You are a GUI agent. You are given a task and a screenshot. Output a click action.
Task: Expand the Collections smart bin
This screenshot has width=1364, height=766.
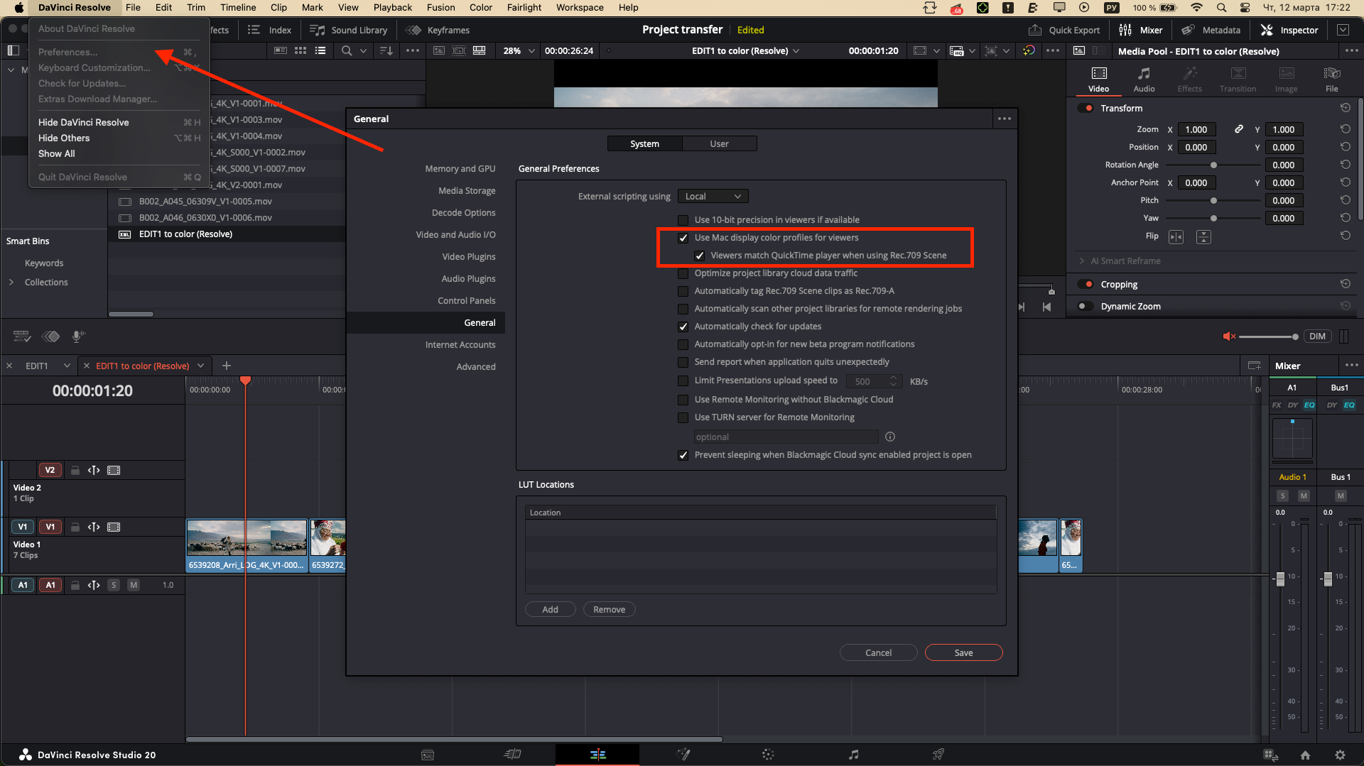11,283
